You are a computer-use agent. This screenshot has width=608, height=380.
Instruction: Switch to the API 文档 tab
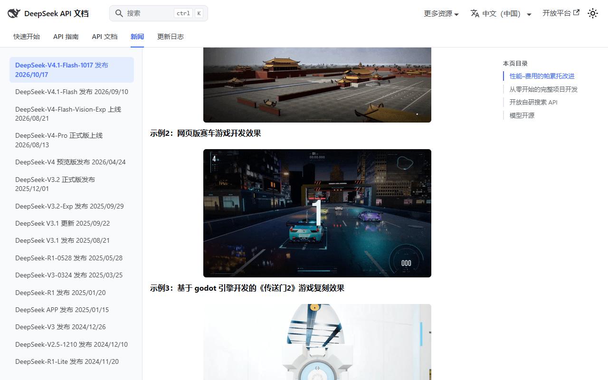click(x=104, y=37)
